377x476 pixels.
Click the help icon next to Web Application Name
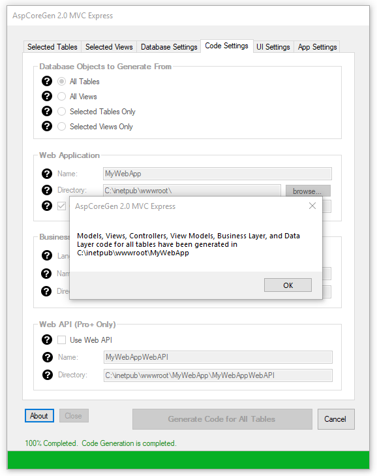point(47,174)
